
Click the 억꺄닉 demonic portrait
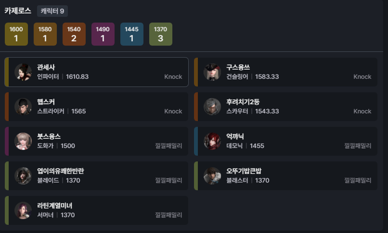pyautogui.click(x=212, y=141)
